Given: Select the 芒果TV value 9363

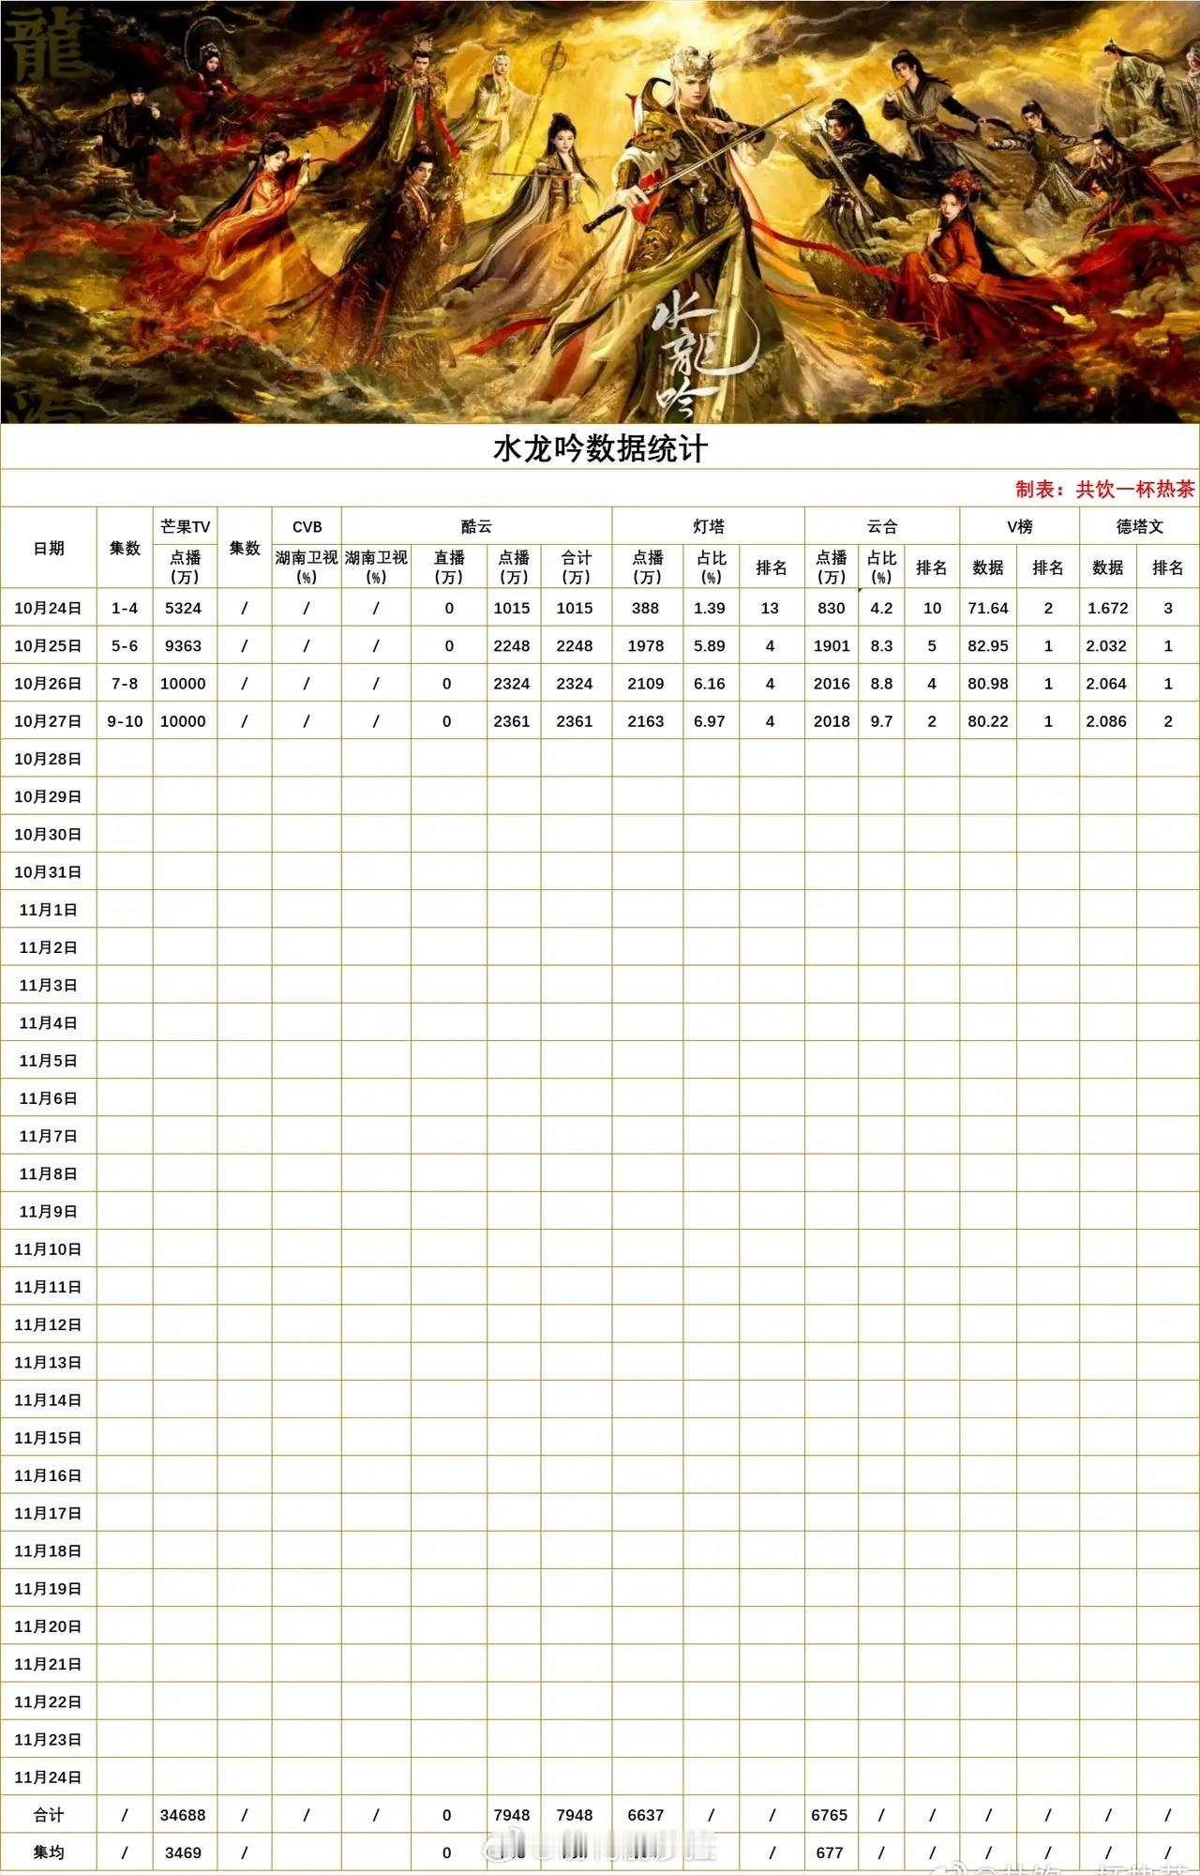Looking at the screenshot, I should point(184,645).
